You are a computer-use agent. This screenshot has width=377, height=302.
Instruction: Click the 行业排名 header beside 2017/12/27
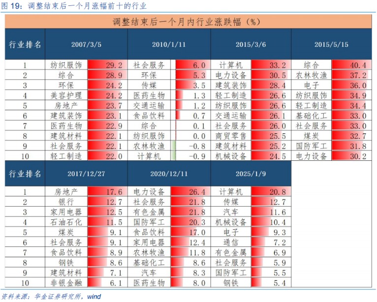(26, 175)
